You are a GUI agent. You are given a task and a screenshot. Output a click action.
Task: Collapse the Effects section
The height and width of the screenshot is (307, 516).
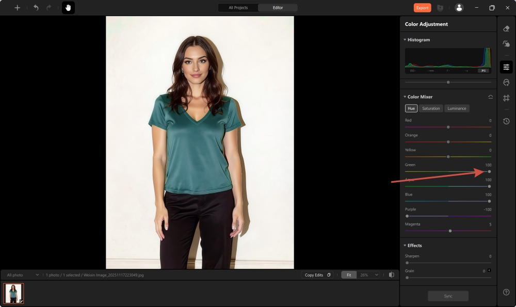click(x=404, y=245)
